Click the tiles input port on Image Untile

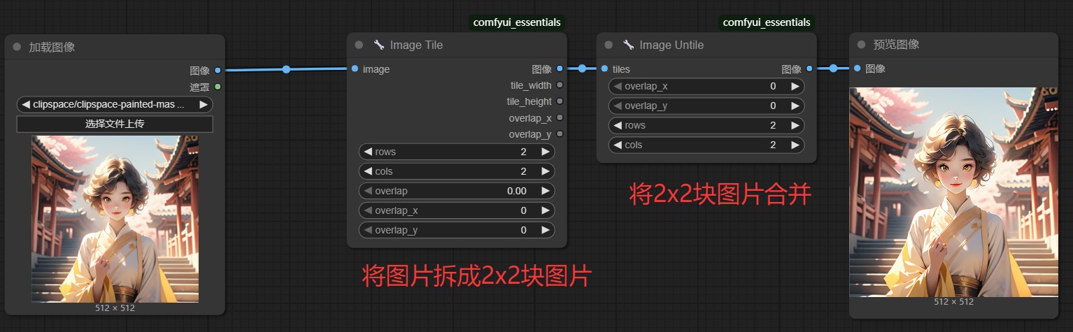604,68
